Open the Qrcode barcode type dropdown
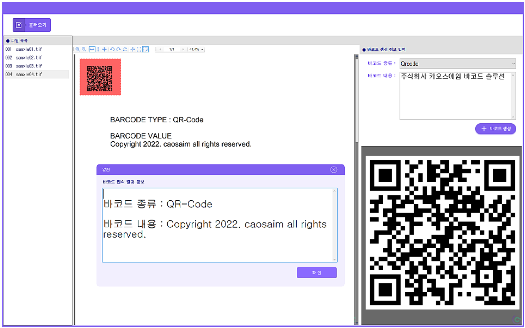Viewport: 525px width, 328px height. click(458, 64)
